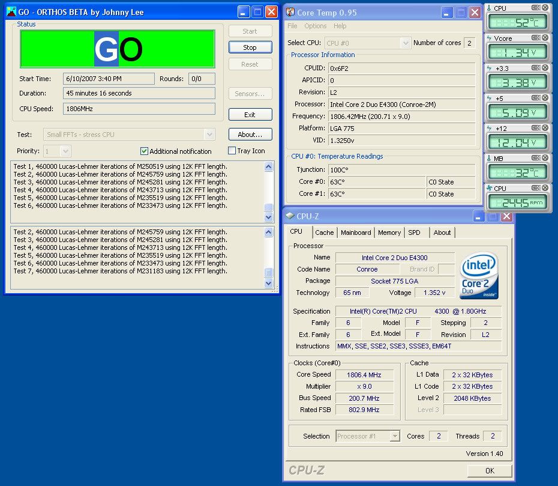The image size is (558, 486).
Task: Click the Sensors... button
Action: [x=250, y=94]
